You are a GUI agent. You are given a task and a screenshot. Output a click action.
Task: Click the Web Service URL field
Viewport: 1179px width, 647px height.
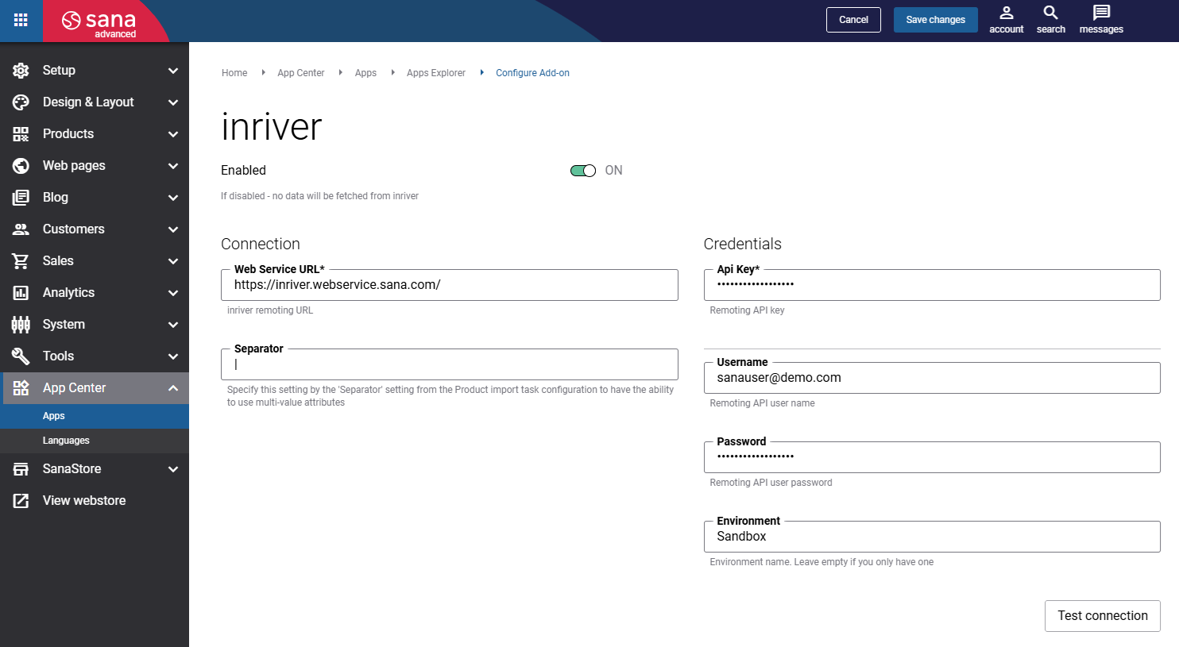point(450,285)
